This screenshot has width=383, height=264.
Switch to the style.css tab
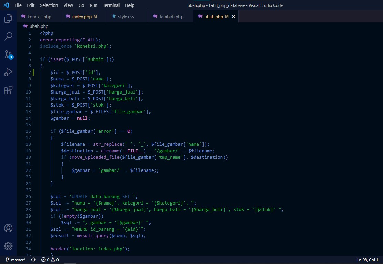[126, 16]
